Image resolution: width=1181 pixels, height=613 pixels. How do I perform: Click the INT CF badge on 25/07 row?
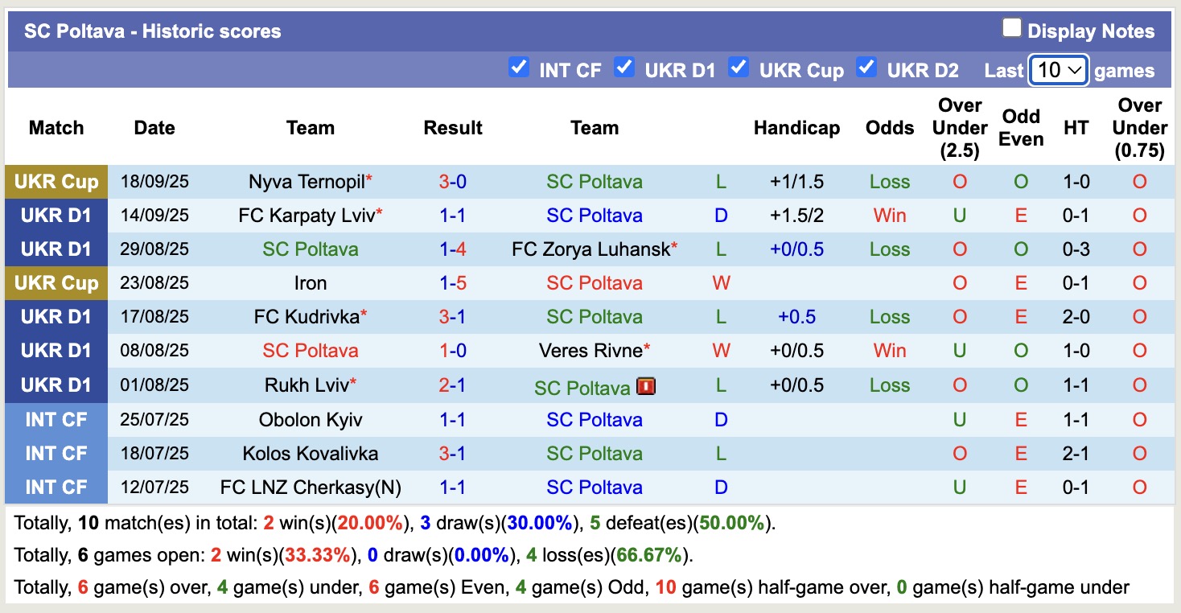click(56, 419)
